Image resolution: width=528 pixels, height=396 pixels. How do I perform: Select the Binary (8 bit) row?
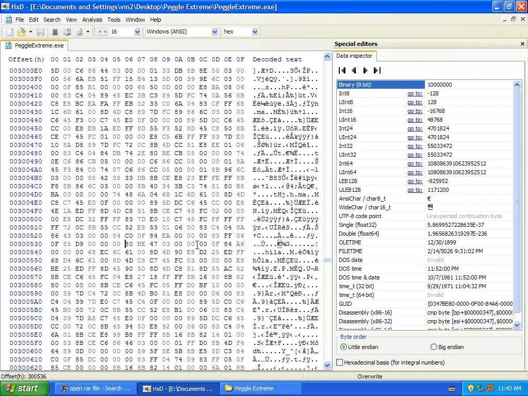[x=425, y=85]
